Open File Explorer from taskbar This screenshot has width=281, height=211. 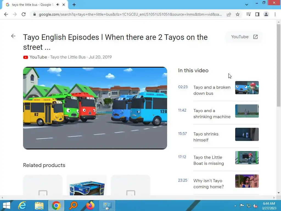[39, 206]
